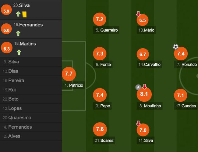198x152 pixels.
Task: Click the red arrow above 11. Silva's rating
Action: [x=138, y=123]
